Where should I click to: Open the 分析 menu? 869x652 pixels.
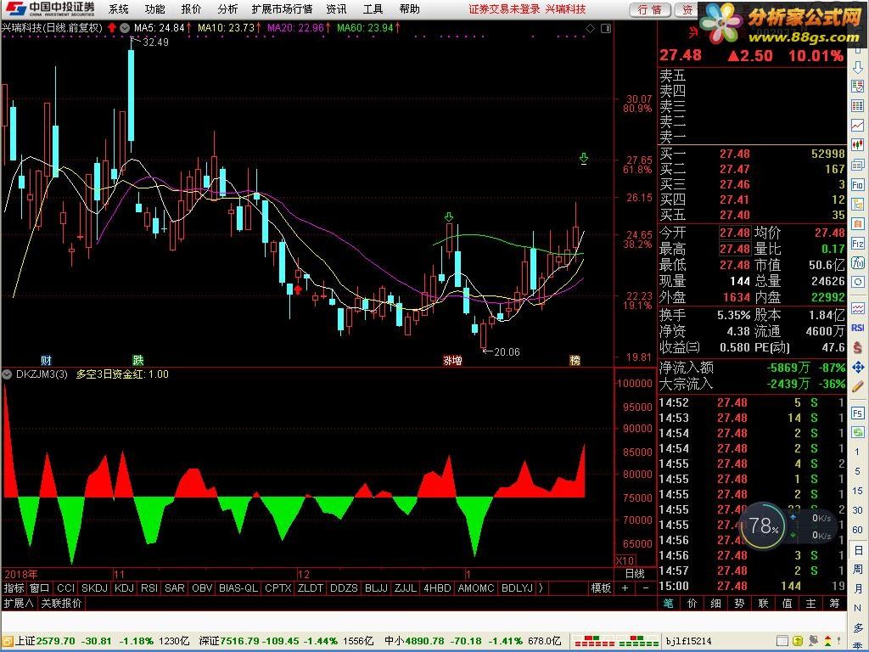pyautogui.click(x=227, y=9)
